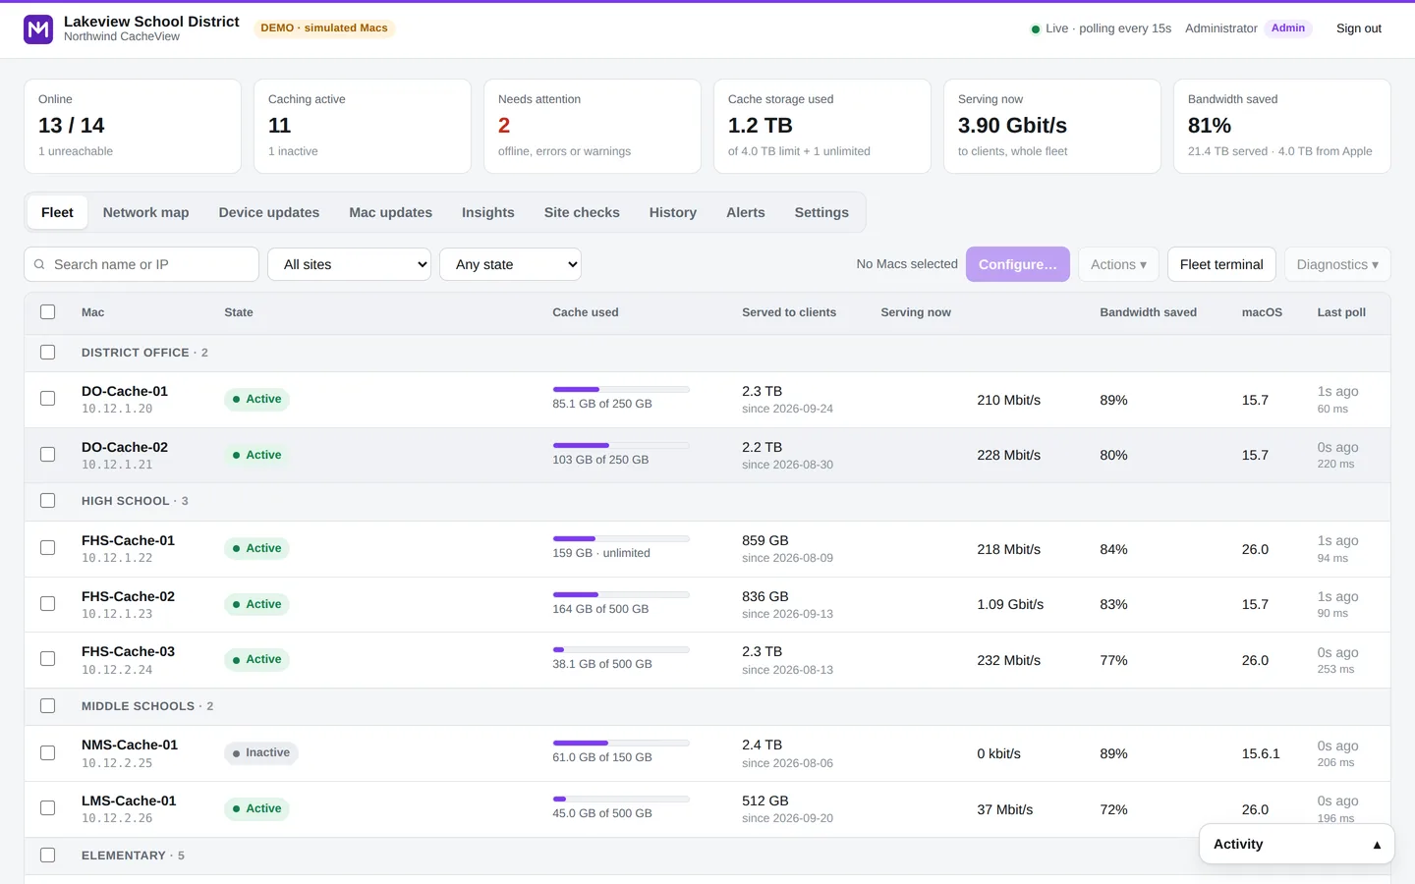Select the District Office group checkbox
Image resolution: width=1415 pixels, height=884 pixels.
pos(47,353)
